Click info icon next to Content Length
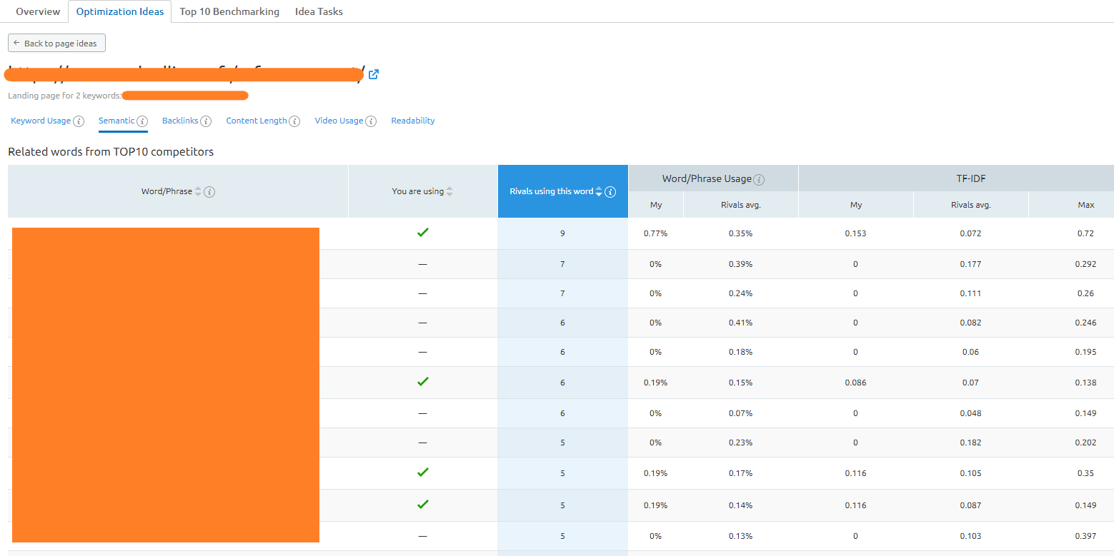The height and width of the screenshot is (556, 1114). (x=294, y=121)
